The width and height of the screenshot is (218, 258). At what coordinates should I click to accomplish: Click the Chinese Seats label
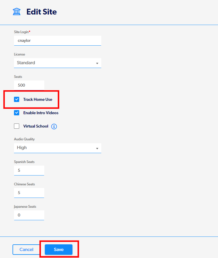pyautogui.click(x=24, y=184)
